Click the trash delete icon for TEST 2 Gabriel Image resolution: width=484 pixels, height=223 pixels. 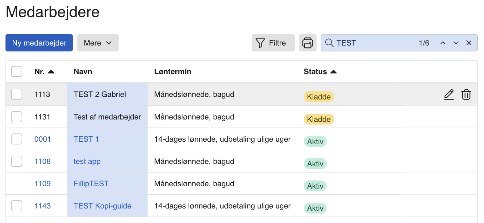(466, 95)
